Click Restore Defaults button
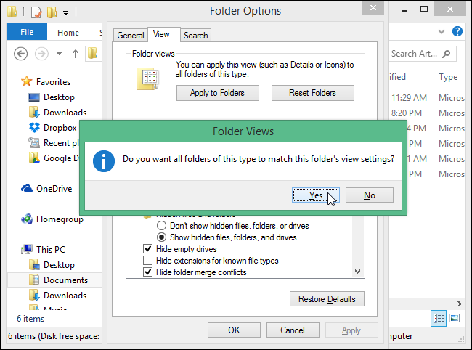The image size is (472, 350). coord(327,299)
